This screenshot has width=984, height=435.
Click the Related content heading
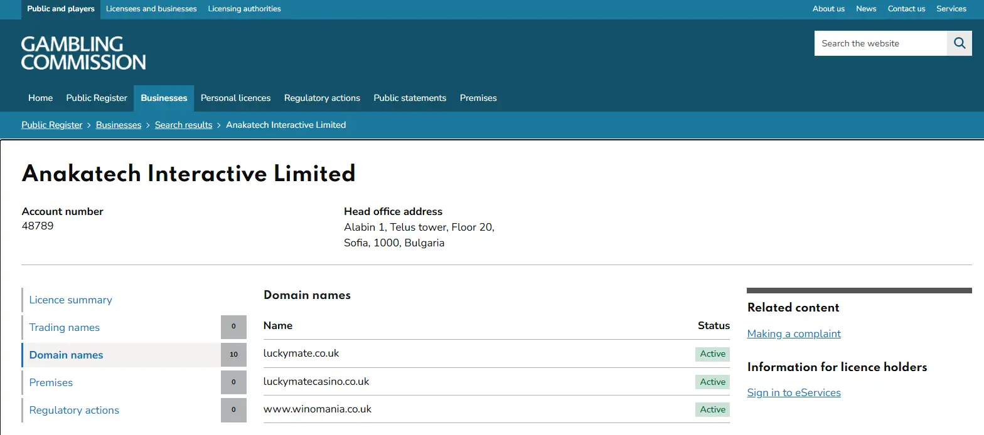tap(793, 308)
